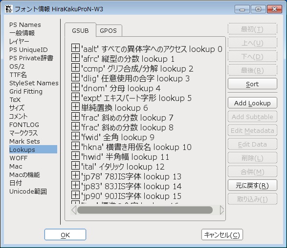The height and width of the screenshot is (248, 287).
Task: Open the OS/2 section in sidebar
Action: [x=17, y=66]
